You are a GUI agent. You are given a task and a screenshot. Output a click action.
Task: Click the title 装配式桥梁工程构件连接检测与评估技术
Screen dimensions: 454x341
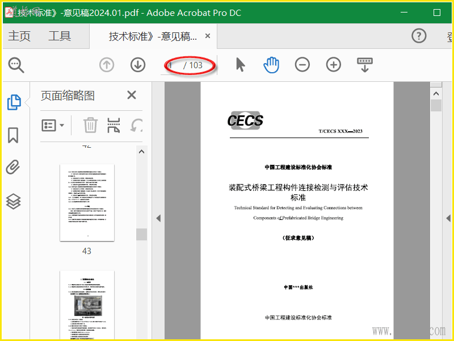pos(299,188)
